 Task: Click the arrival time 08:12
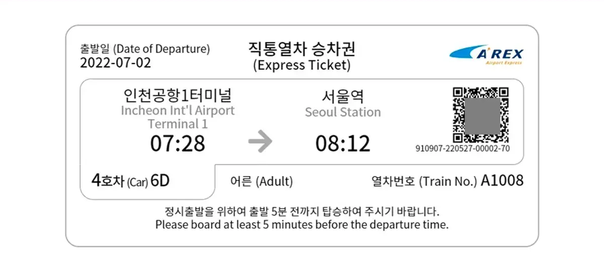click(x=343, y=144)
